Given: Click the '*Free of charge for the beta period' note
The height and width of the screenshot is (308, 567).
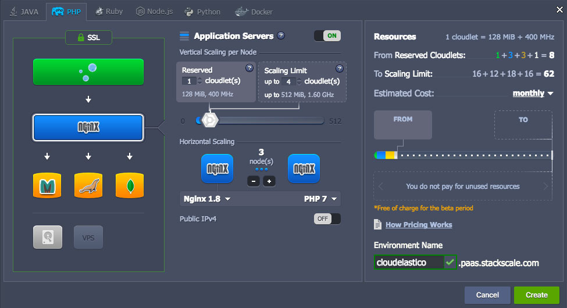Looking at the screenshot, I should click(423, 208).
